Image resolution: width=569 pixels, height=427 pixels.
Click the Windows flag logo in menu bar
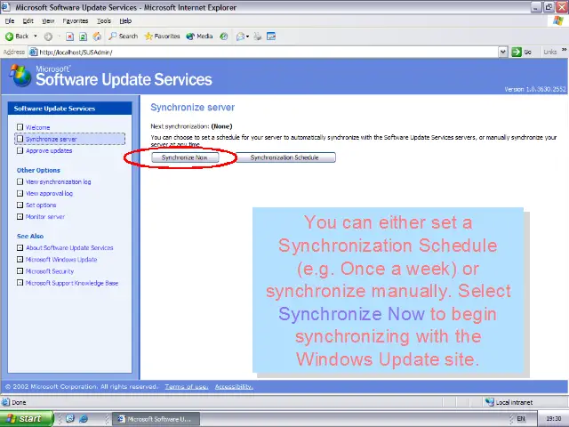click(558, 20)
